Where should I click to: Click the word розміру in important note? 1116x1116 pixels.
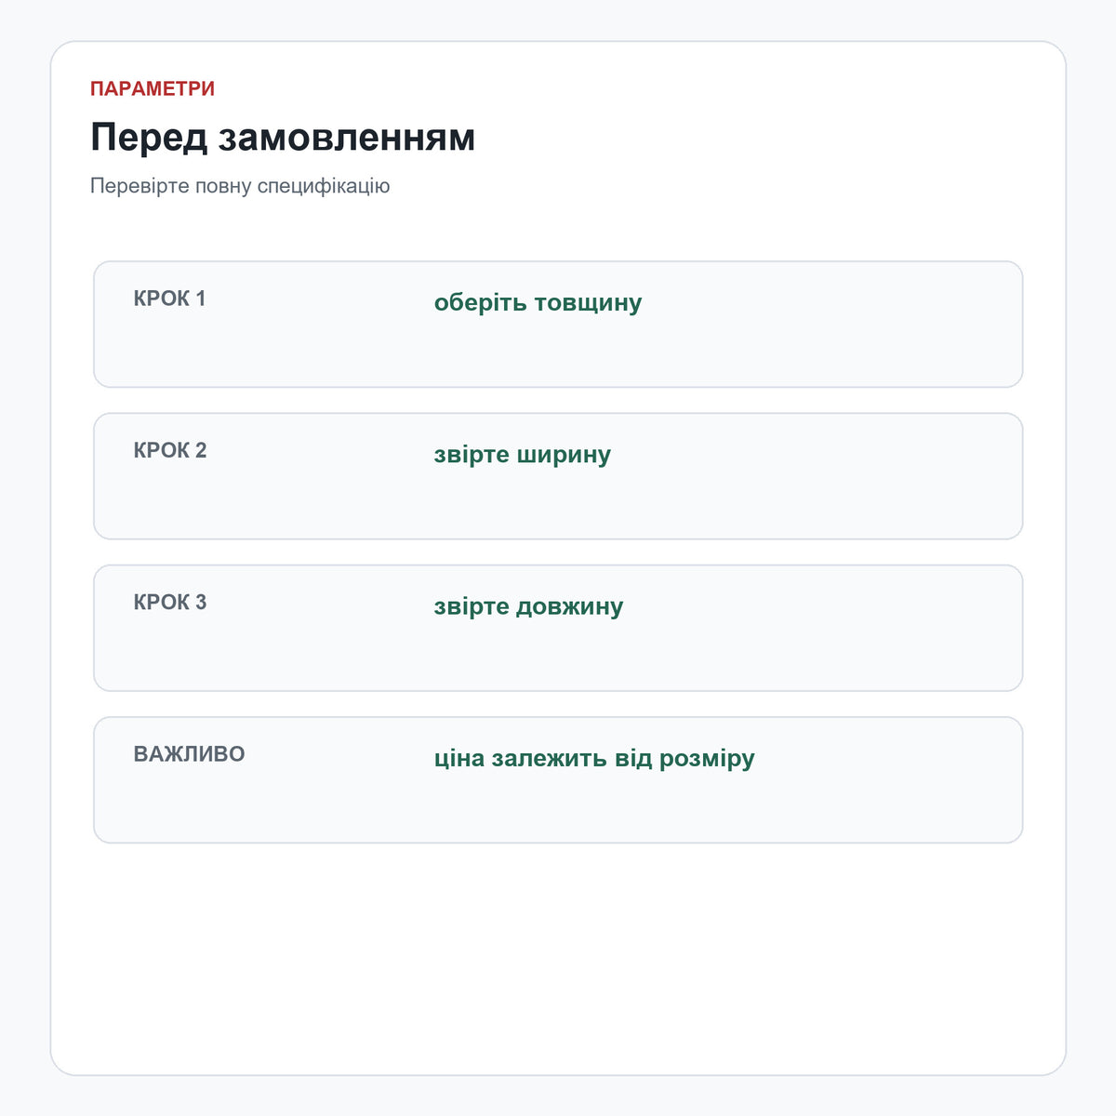[x=707, y=759]
